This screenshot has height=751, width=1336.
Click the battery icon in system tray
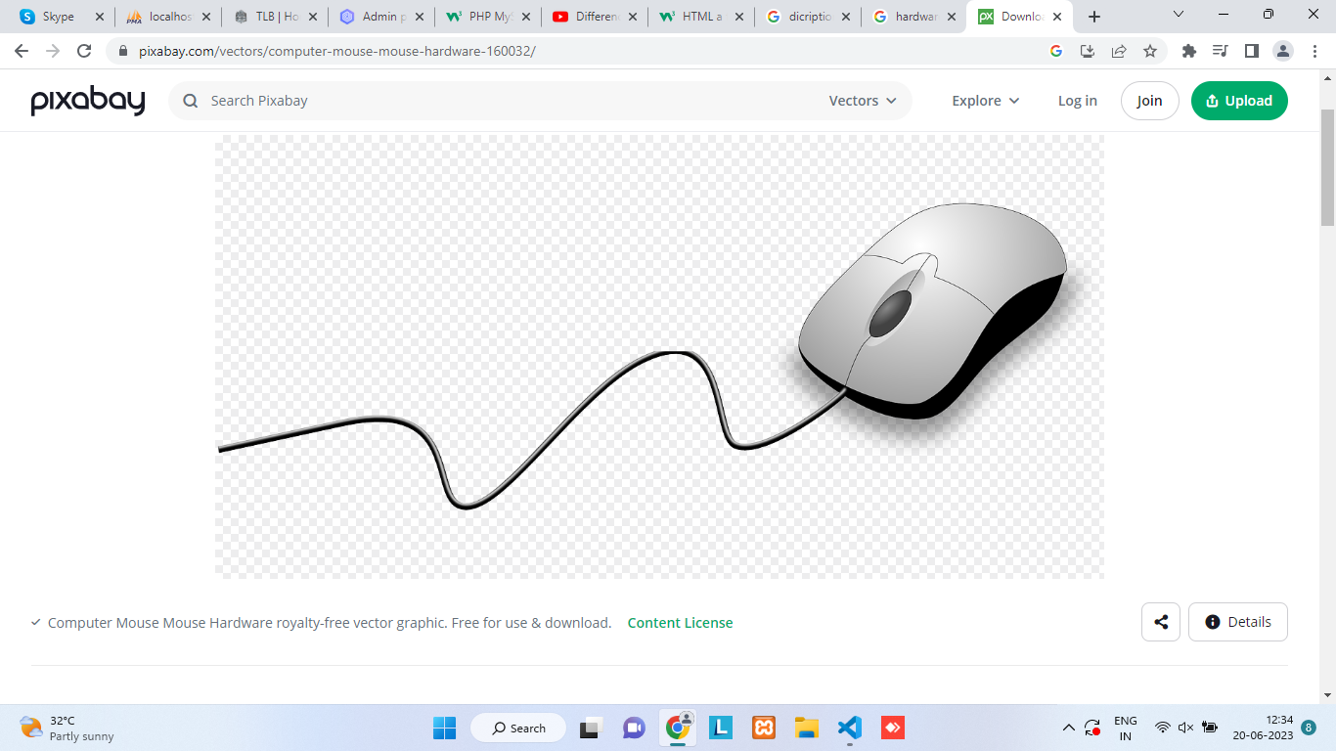pyautogui.click(x=1210, y=728)
